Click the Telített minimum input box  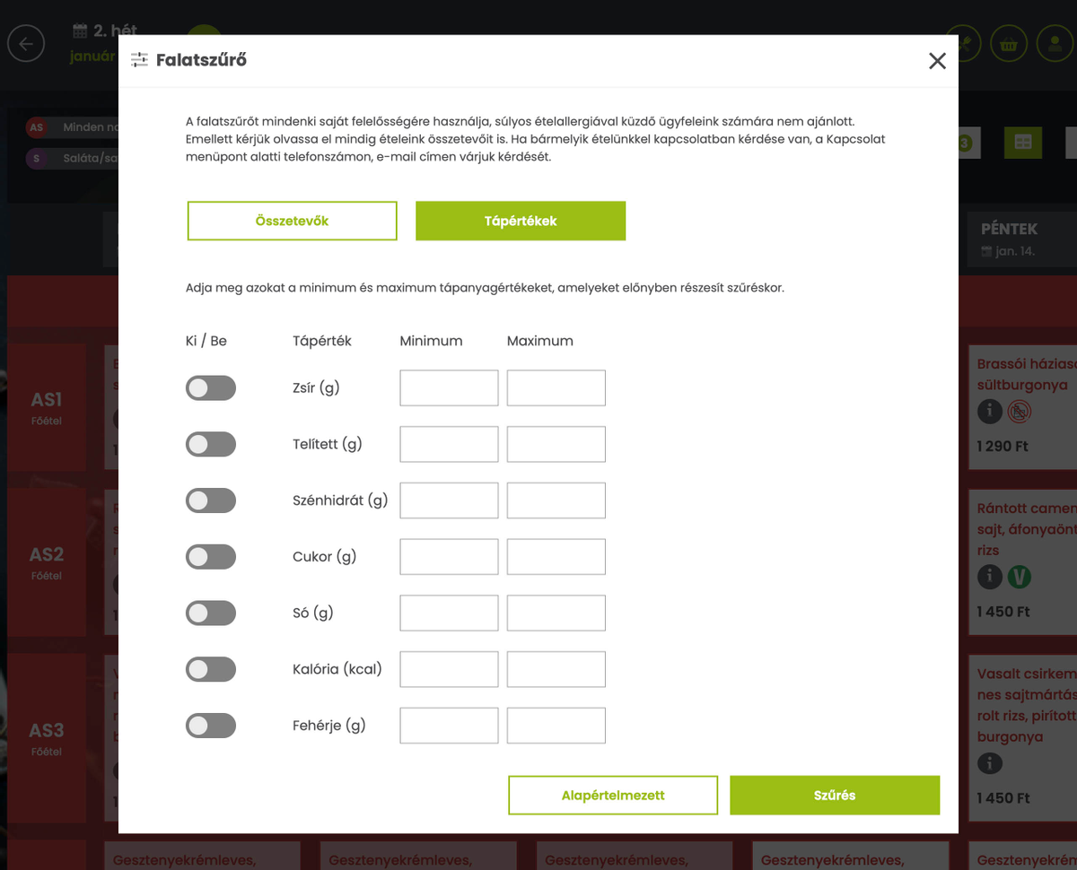coord(449,444)
